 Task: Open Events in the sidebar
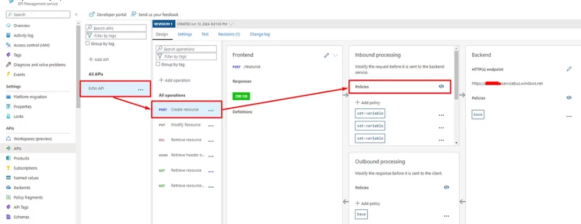pyautogui.click(x=19, y=74)
